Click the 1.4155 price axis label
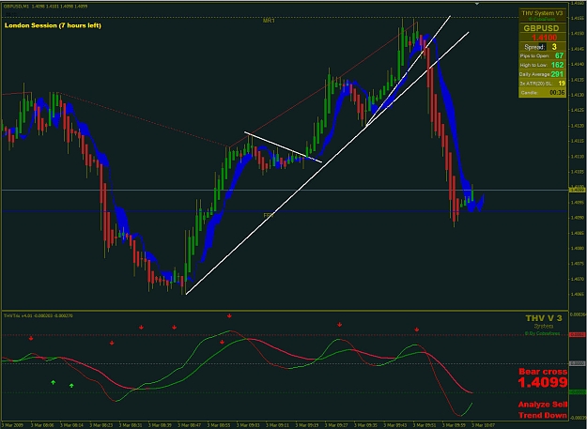Screen dimensions: 587x429 pos(578,18)
